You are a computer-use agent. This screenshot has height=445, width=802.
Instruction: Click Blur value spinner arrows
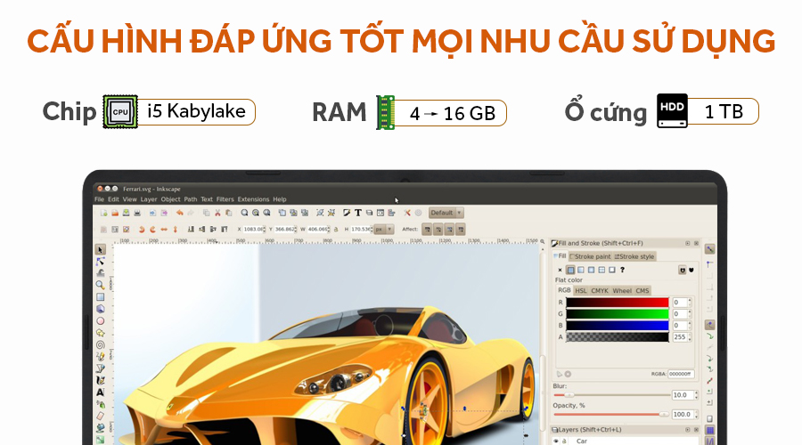(696, 395)
